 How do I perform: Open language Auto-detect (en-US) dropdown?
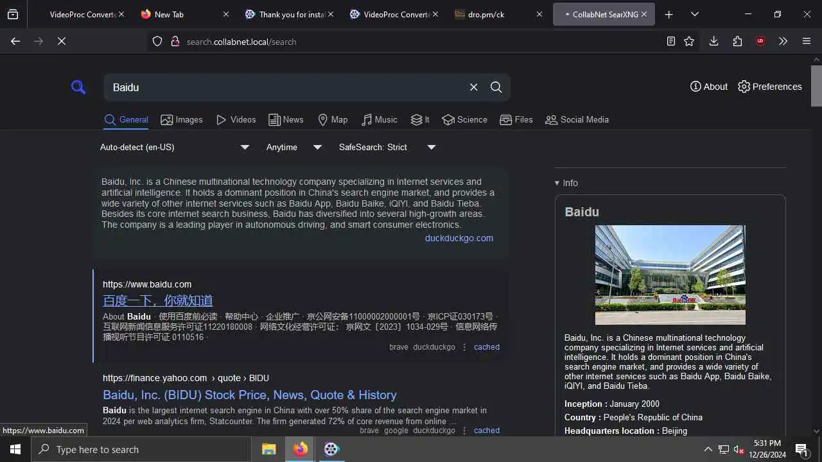[174, 147]
